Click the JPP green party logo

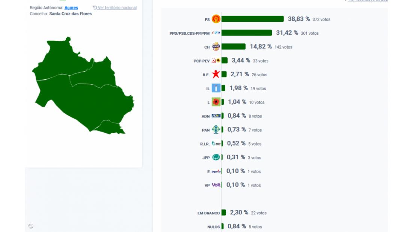point(216,158)
